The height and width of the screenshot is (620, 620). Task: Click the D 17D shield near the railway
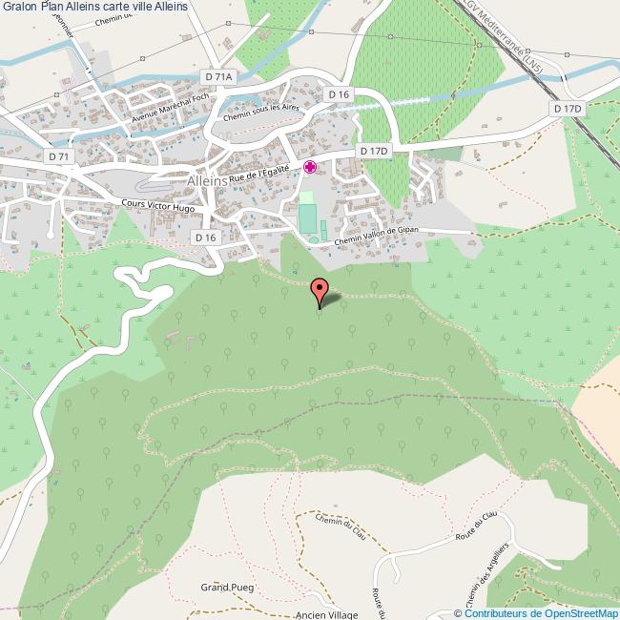(568, 109)
